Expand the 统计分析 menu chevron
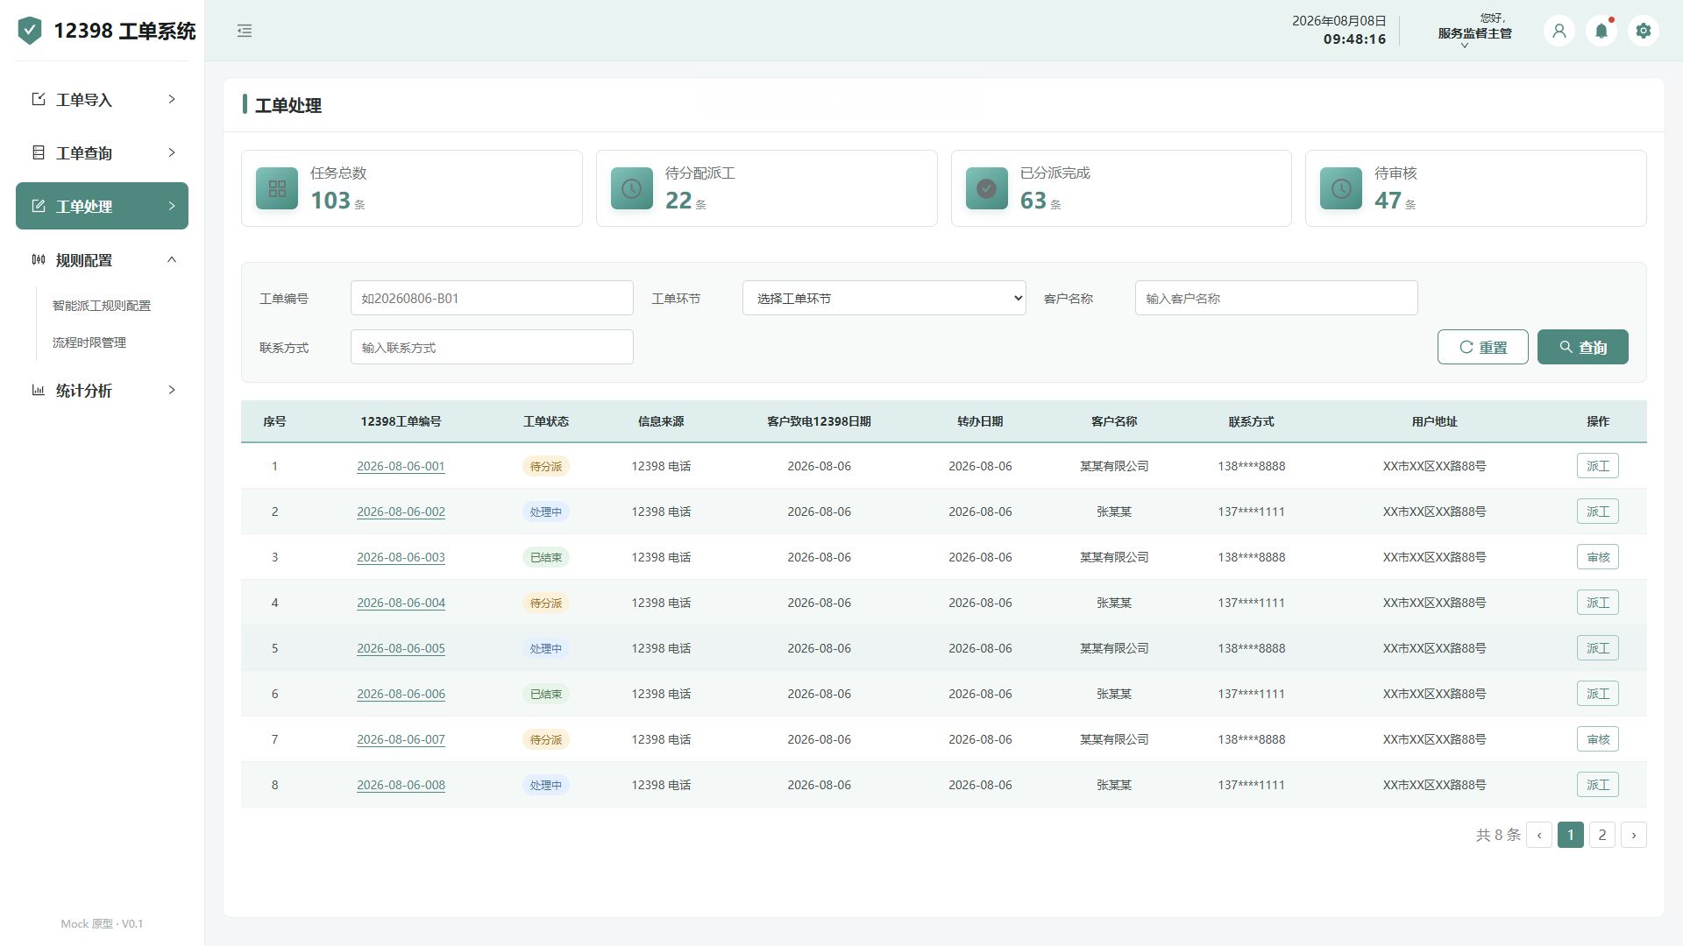Viewport: 1683px width, 946px height. coord(172,390)
